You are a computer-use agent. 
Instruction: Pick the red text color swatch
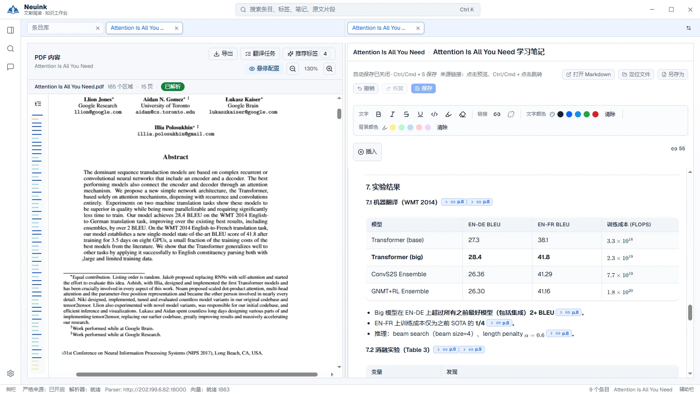click(x=595, y=114)
